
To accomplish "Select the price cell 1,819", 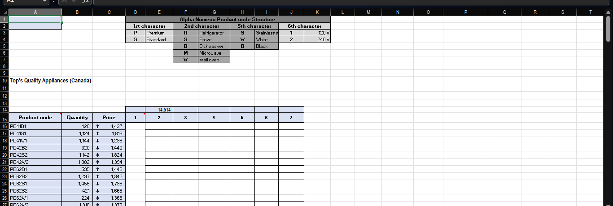I will 109,133.
